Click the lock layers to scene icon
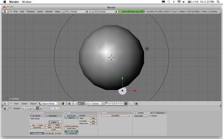This screenshot has height=139, width=223. point(126,104)
